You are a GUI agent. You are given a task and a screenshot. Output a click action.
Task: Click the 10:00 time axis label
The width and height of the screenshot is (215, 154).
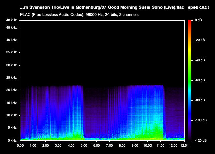(x=147, y=146)
